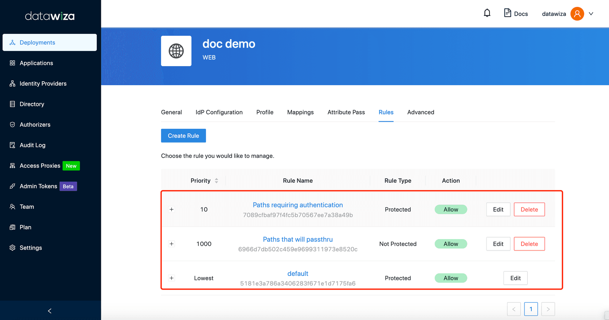Screen dimensions: 609x320
Task: Click the Create Rule button
Action: [x=183, y=136]
